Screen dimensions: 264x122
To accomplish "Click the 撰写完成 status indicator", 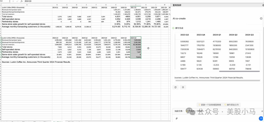I will [x=178, y=28].
